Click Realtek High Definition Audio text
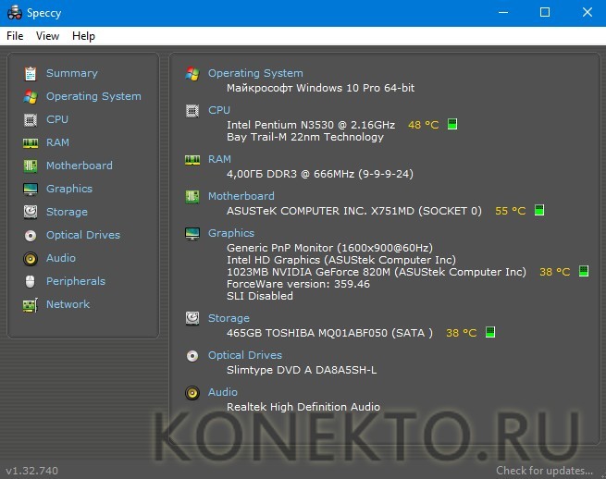The width and height of the screenshot is (606, 479). click(x=303, y=407)
